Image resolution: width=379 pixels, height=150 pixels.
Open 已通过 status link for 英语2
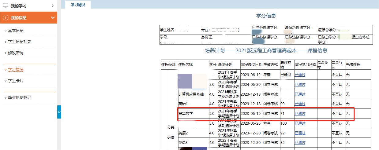click(300, 133)
